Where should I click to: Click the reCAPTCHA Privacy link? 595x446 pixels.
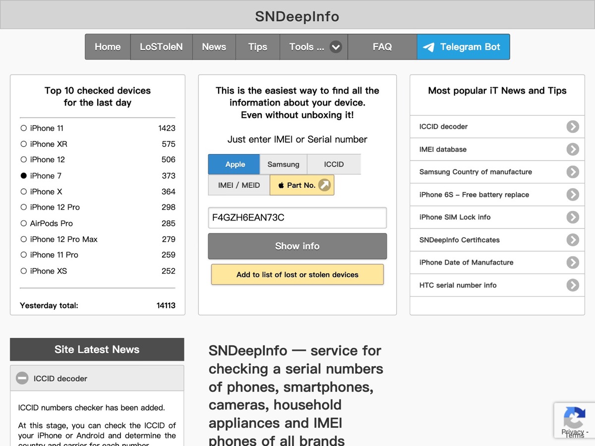[572, 432]
